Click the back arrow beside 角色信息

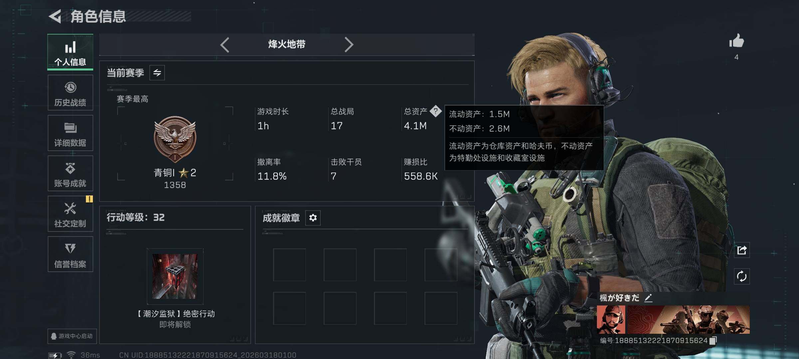click(x=55, y=16)
